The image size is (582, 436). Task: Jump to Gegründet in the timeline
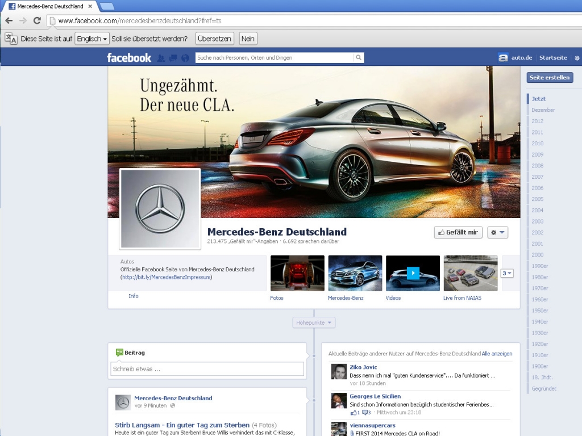[544, 388]
